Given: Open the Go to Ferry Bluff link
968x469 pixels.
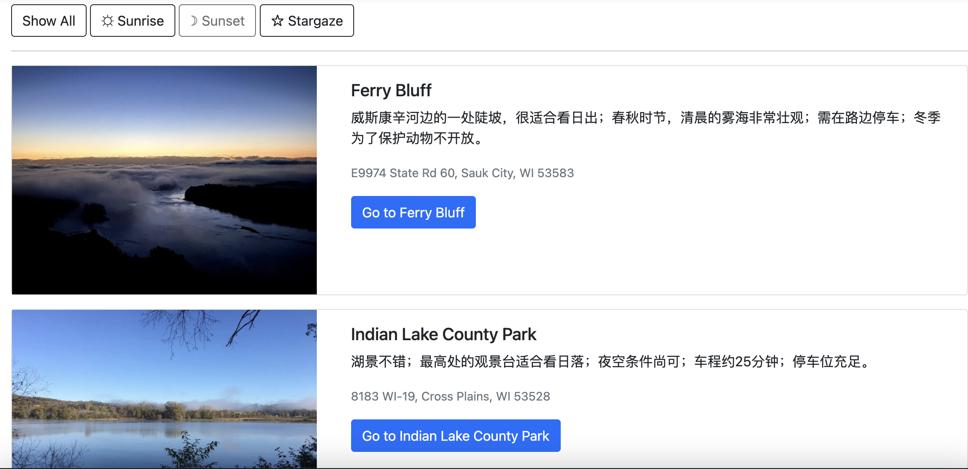Looking at the screenshot, I should tap(413, 212).
